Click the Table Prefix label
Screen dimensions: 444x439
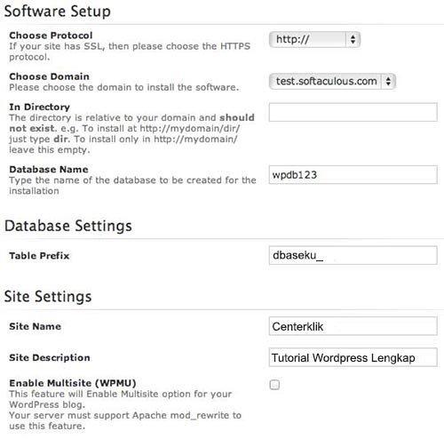click(39, 256)
